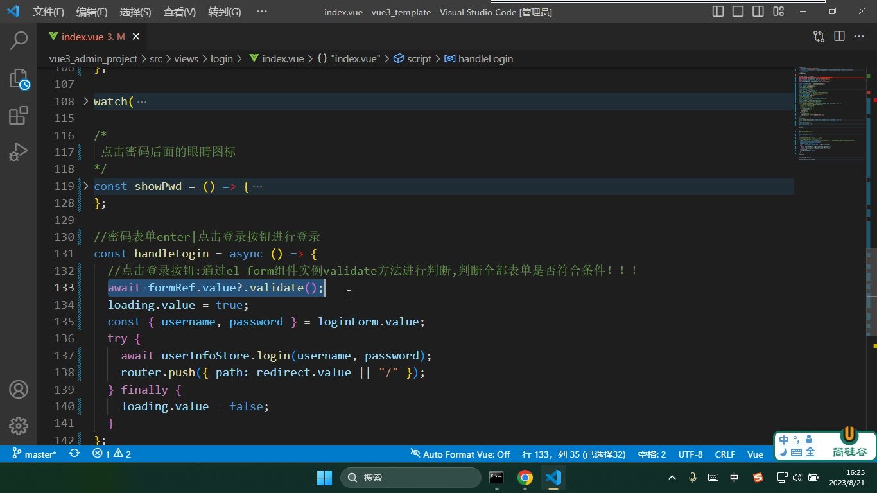Image resolution: width=877 pixels, height=493 pixels.
Task: Open the Explorer view in activity bar
Action: pos(19,79)
